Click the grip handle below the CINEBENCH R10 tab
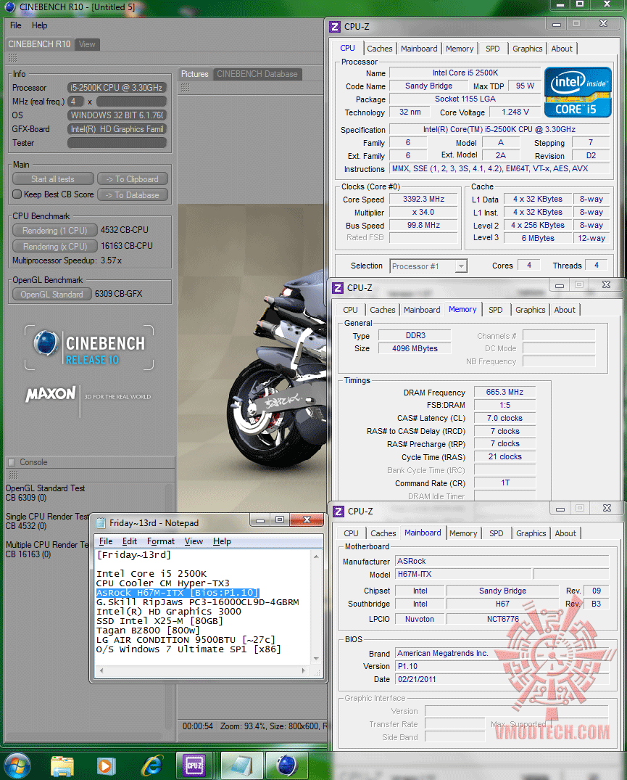This screenshot has width=627, height=780. [13, 58]
